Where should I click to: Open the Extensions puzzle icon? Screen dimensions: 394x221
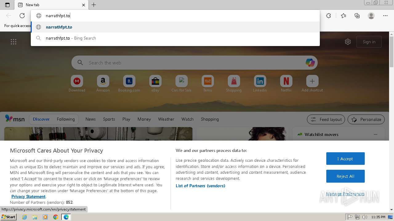[x=329, y=16]
